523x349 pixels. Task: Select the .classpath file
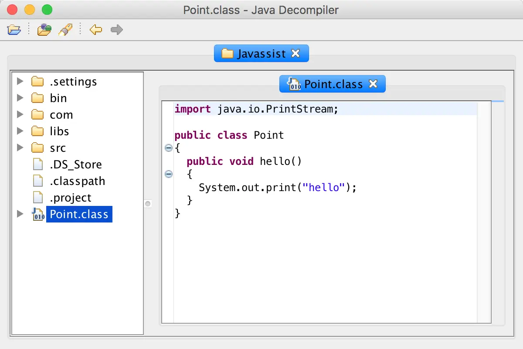coord(77,181)
